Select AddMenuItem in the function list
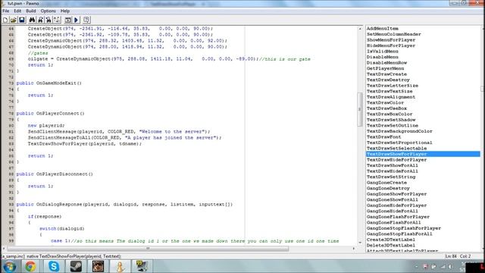 [x=382, y=29]
